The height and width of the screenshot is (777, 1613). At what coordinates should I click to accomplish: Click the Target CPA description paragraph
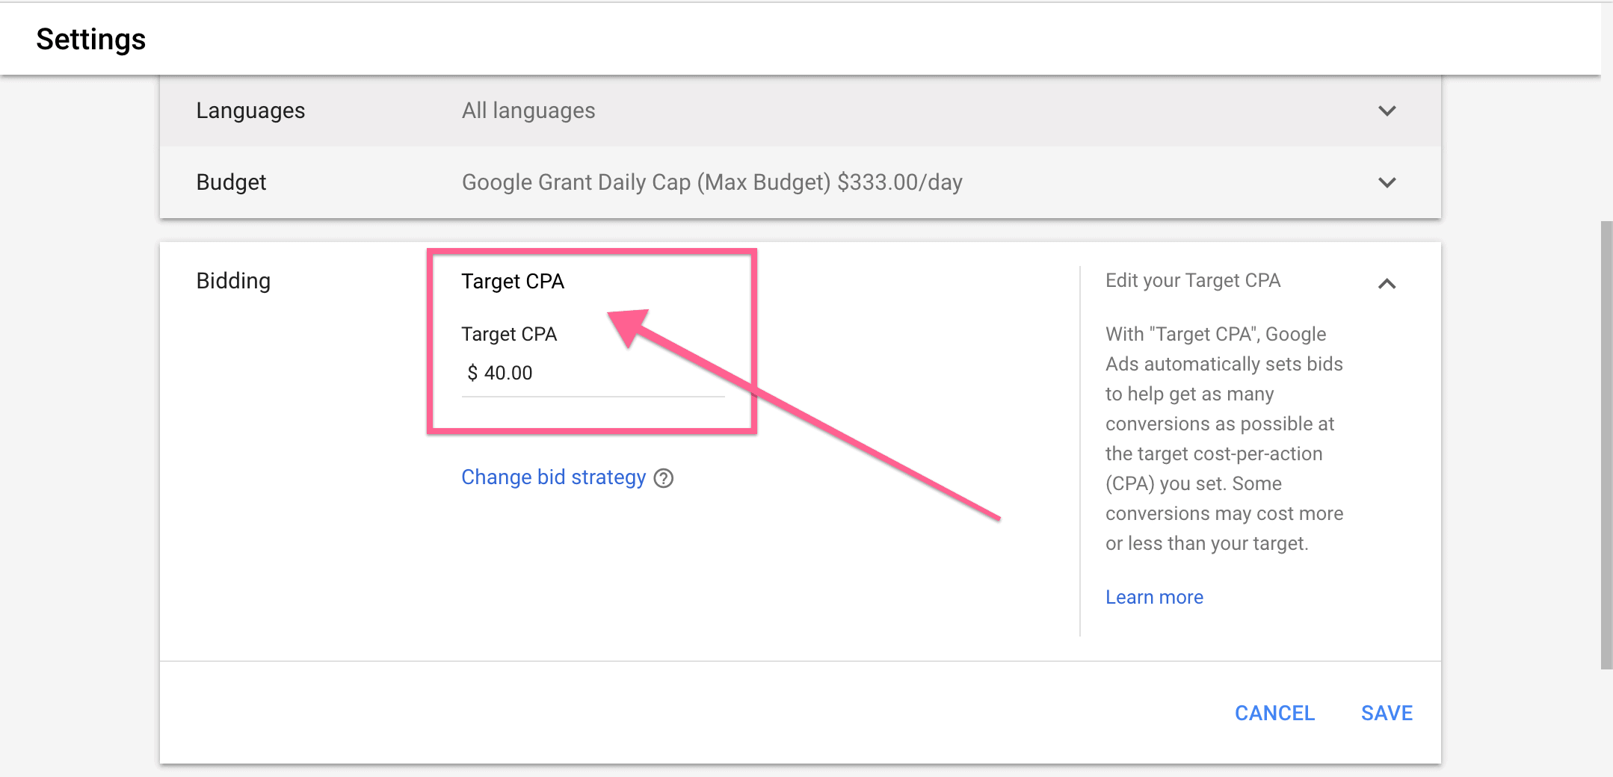point(1224,439)
